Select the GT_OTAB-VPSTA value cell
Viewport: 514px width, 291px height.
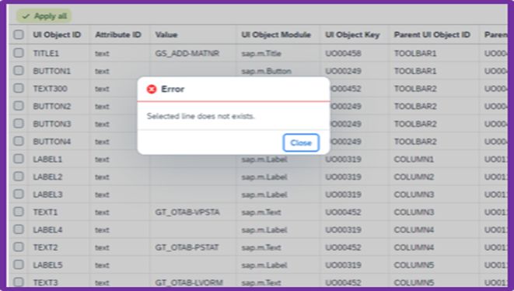[x=187, y=212]
